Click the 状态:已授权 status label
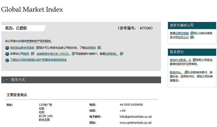217x127 pixels. (16, 28)
